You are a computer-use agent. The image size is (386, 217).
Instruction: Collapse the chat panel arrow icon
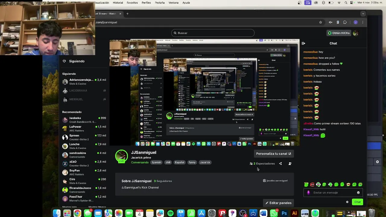[303, 43]
